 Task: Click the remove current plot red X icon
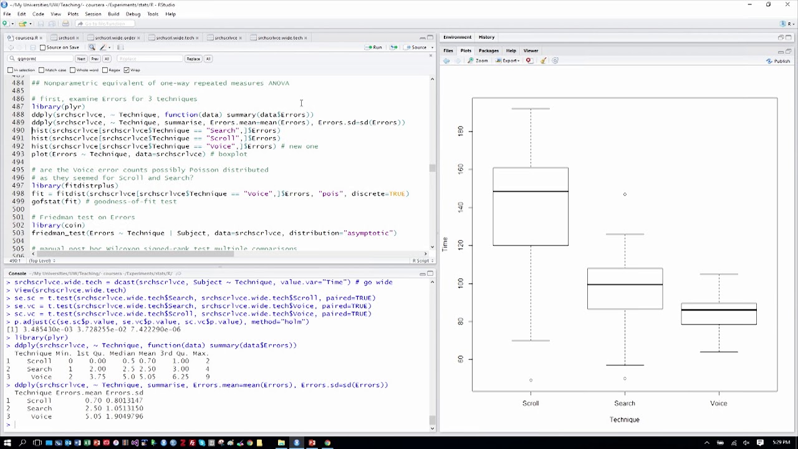point(529,60)
